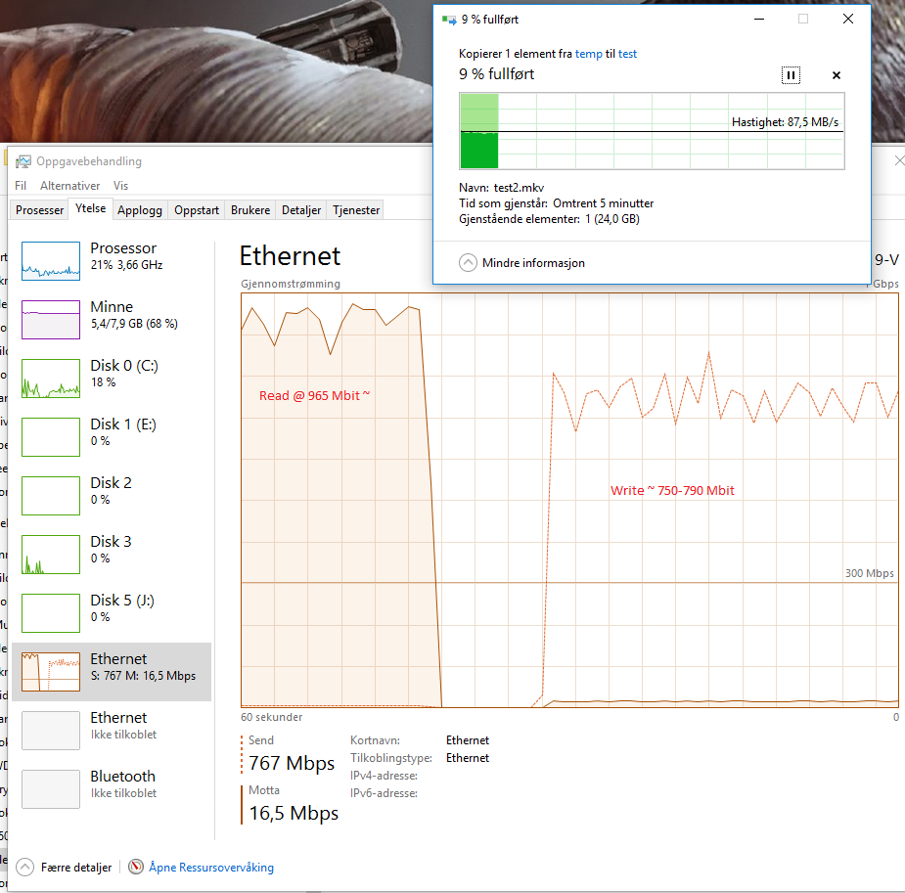This screenshot has width=905, height=893.
Task: Click 'Tid som gjenstår: Omtrent 5 minutter'
Action: [x=557, y=203]
